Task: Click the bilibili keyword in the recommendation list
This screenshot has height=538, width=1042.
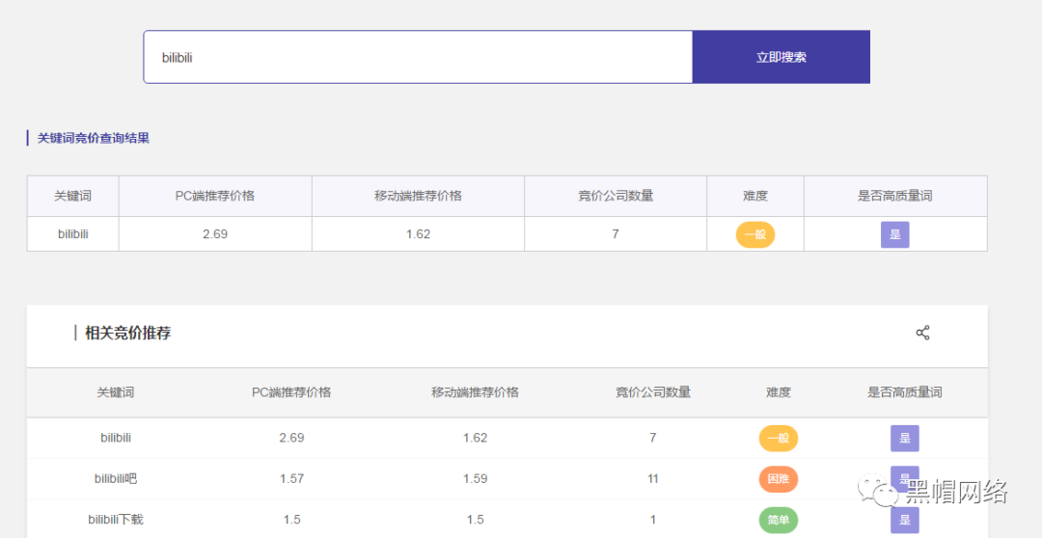Action: (x=116, y=438)
